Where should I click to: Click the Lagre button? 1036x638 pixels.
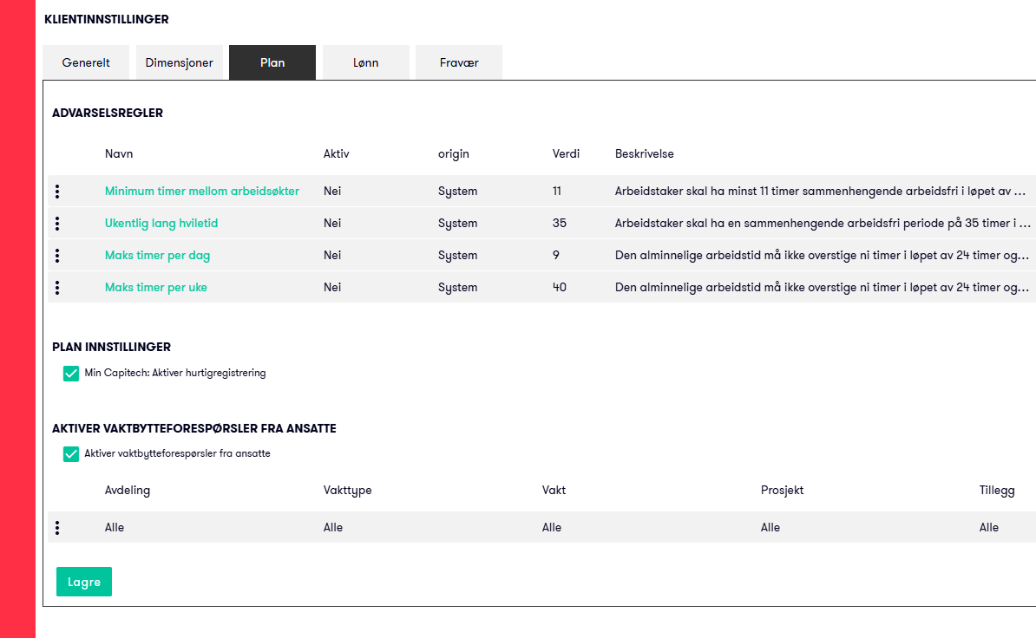(84, 582)
